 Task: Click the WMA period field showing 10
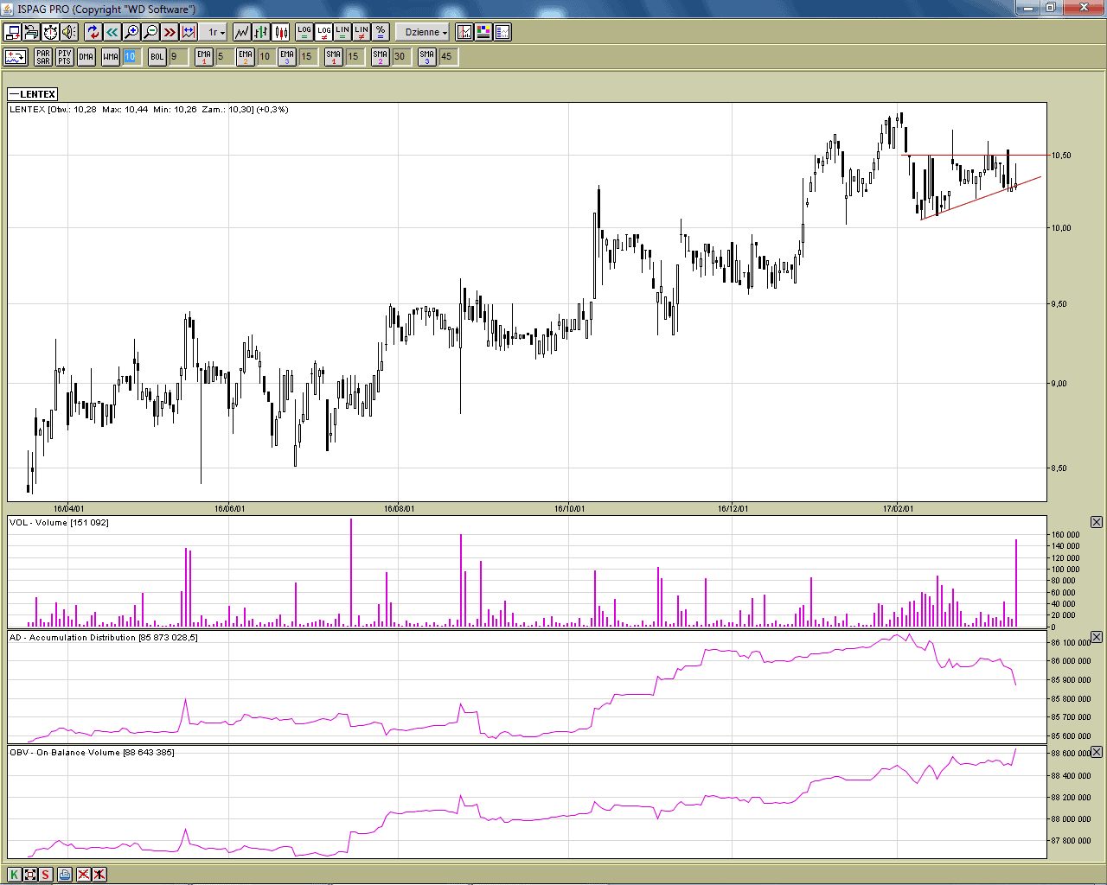click(x=130, y=57)
